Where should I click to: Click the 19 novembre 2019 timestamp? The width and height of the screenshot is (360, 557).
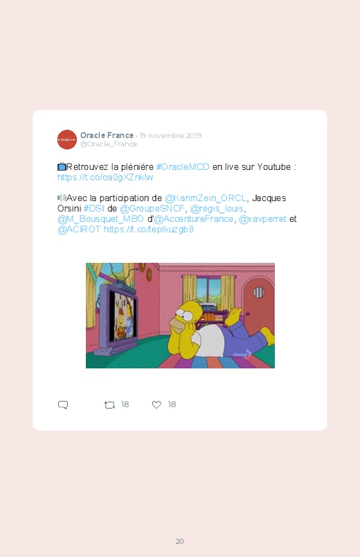[170, 136]
